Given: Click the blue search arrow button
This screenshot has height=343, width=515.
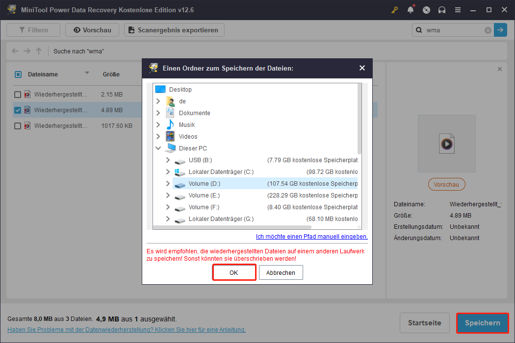Looking at the screenshot, I should [x=500, y=30].
